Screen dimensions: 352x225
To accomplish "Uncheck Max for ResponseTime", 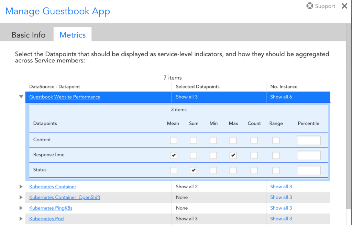I will (x=233, y=155).
